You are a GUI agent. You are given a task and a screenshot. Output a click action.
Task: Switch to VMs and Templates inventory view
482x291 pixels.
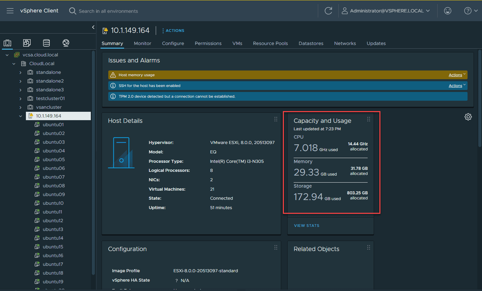click(27, 43)
